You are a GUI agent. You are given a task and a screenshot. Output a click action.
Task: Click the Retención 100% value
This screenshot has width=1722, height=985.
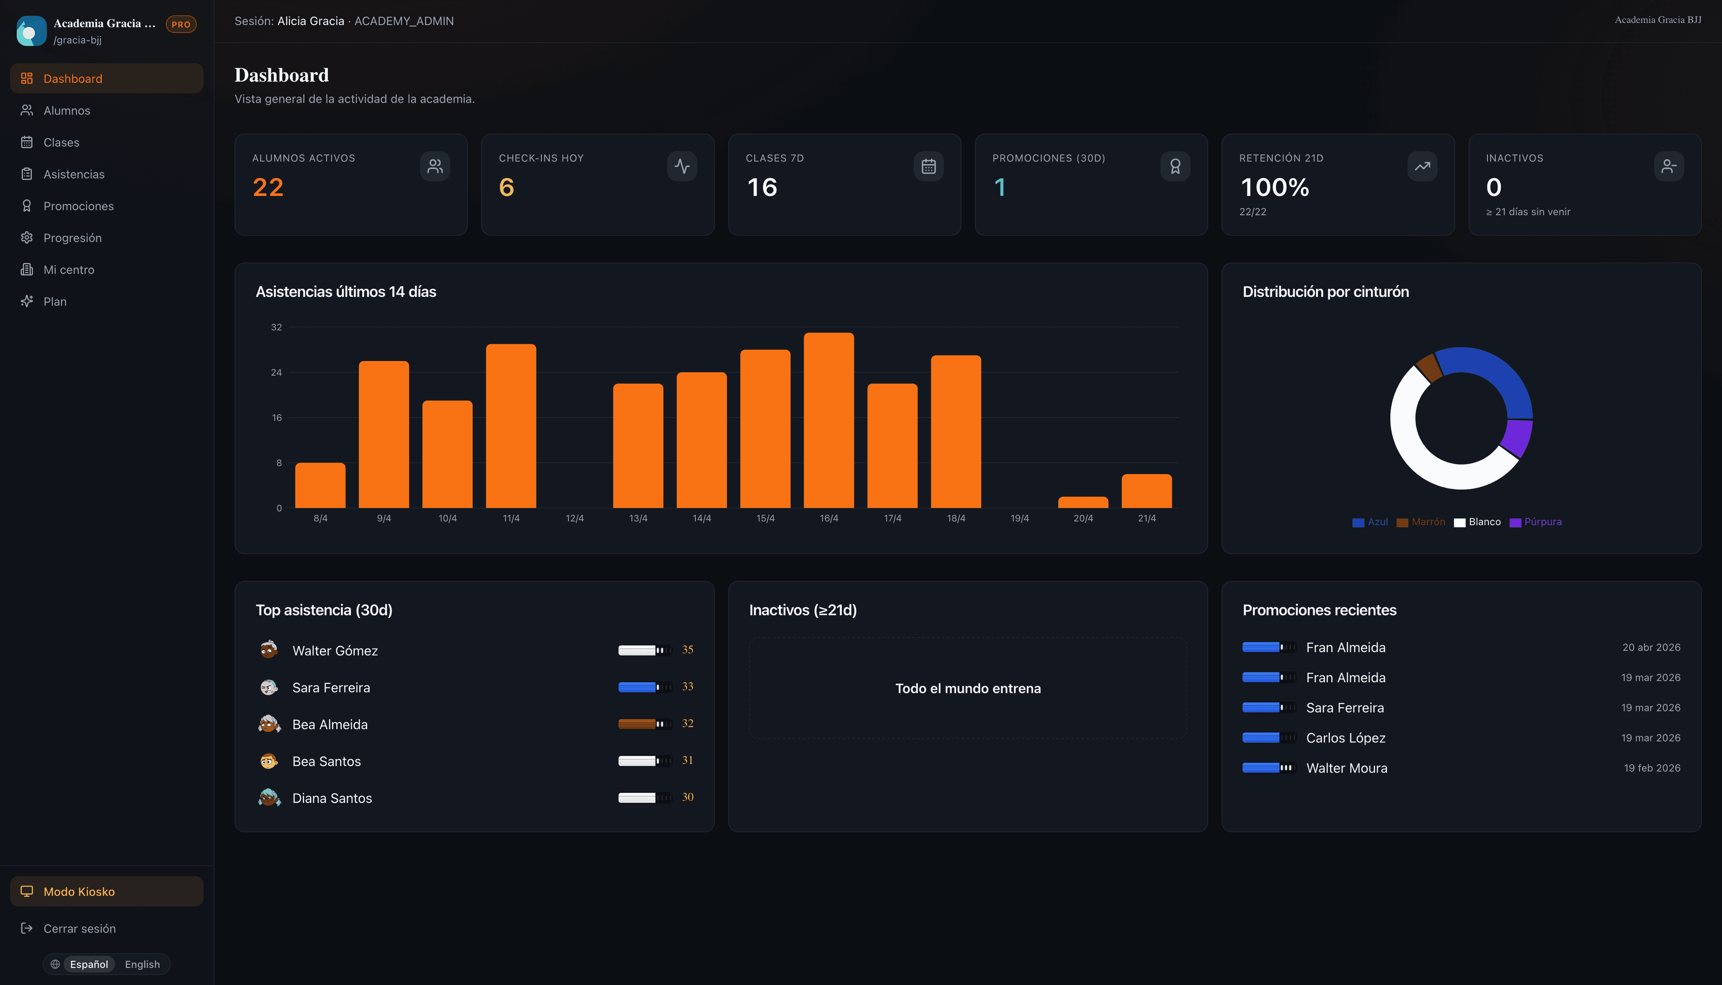(x=1275, y=187)
